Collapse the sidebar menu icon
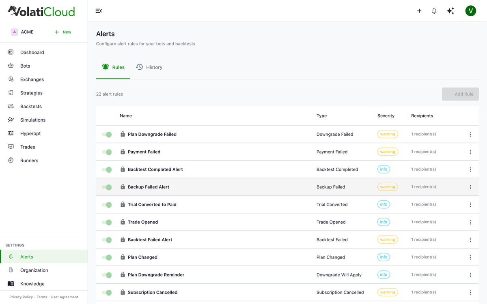487x304 pixels. click(99, 11)
